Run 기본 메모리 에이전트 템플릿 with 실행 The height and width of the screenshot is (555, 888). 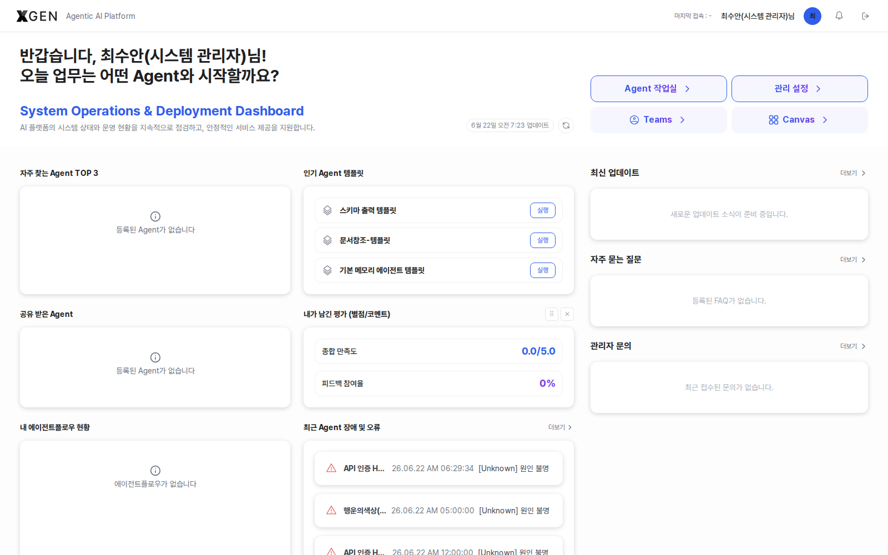click(543, 270)
